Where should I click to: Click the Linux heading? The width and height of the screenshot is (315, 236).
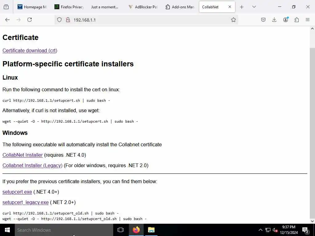tap(10, 77)
